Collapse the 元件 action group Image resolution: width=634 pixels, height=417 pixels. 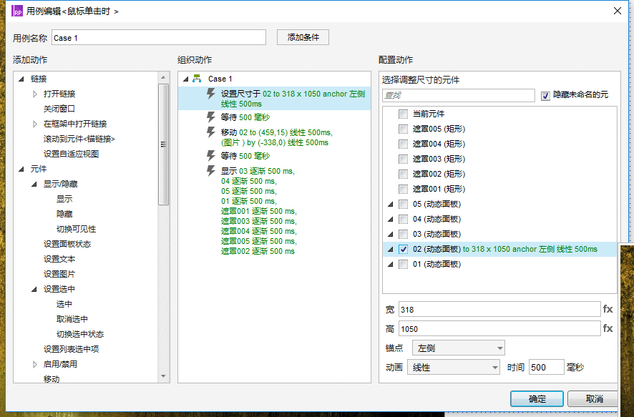[x=21, y=170]
